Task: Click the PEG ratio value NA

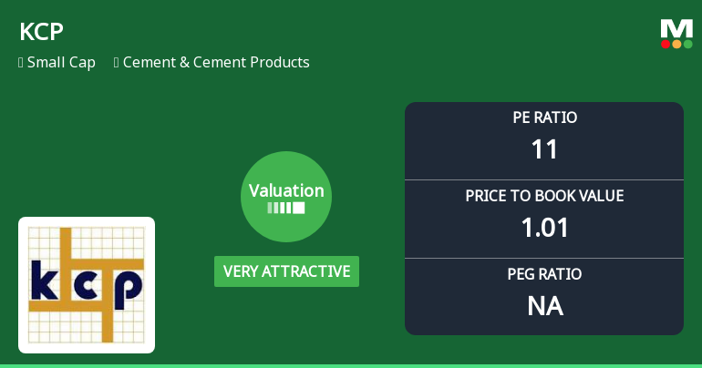Action: click(544, 306)
